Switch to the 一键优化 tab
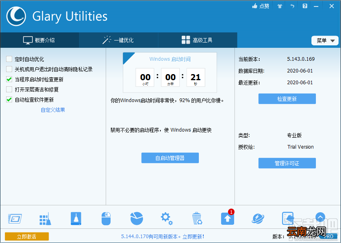The image size is (341, 243). (x=119, y=40)
